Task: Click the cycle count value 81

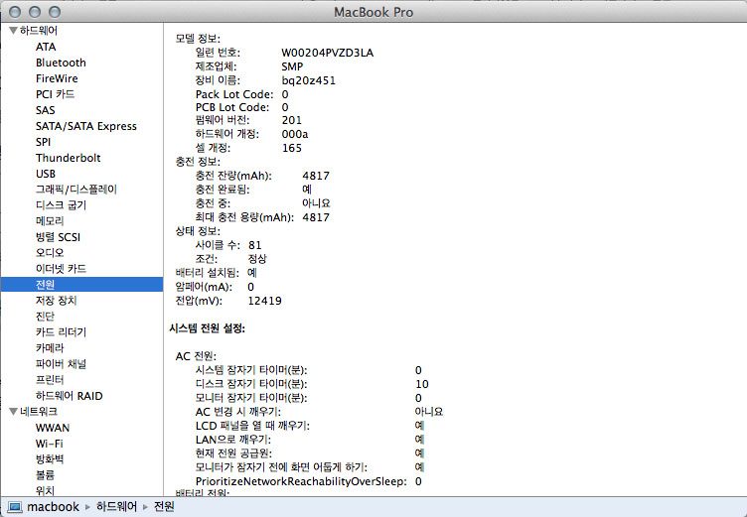Action: click(x=255, y=245)
